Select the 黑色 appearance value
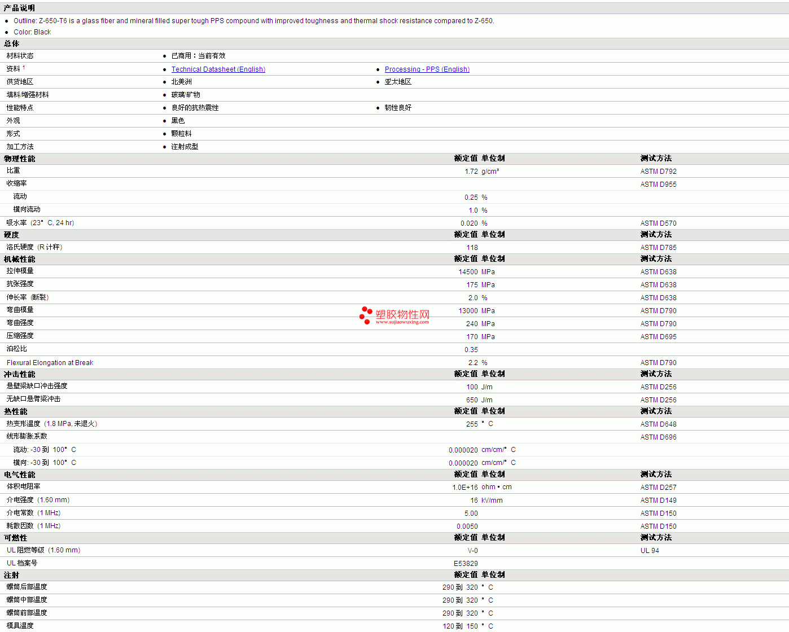This screenshot has height=632, width=789. tap(178, 121)
